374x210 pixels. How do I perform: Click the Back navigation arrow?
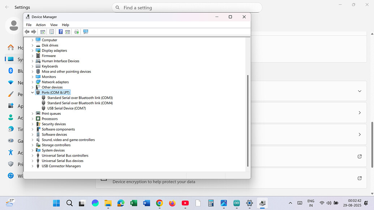click(x=27, y=31)
